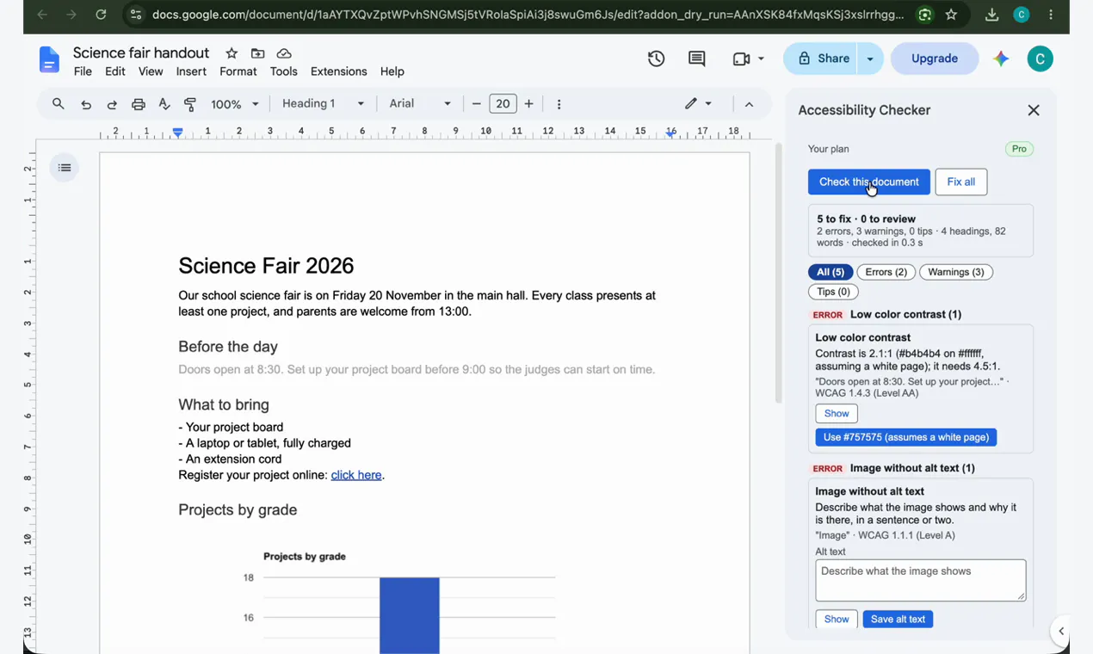Open the Gemini sparkle icon

click(x=1001, y=59)
